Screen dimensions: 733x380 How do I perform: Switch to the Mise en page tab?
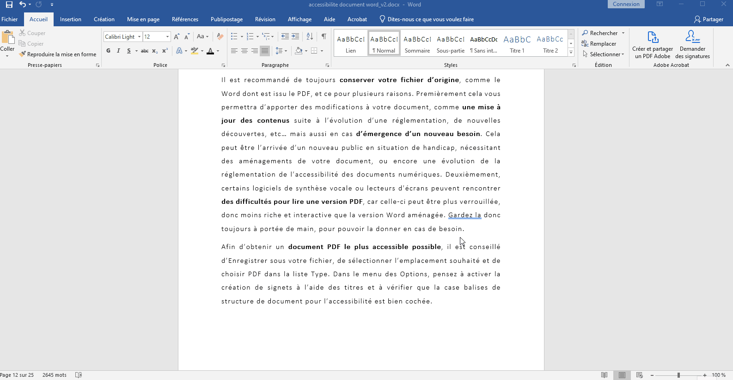tap(143, 19)
